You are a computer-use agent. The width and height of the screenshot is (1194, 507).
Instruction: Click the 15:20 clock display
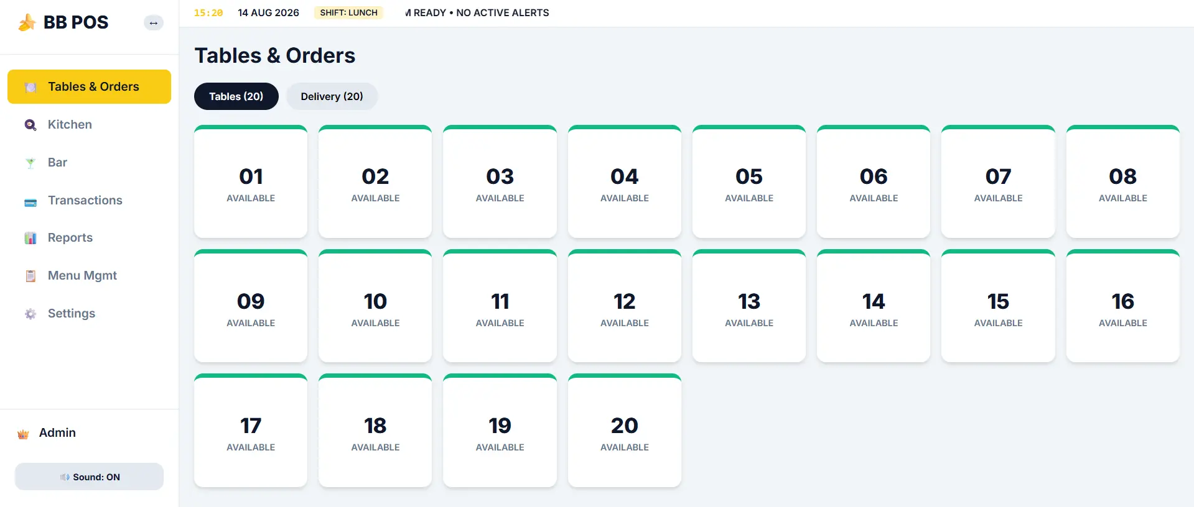[208, 12]
